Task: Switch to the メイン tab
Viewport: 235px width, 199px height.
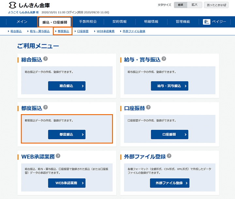Action: (22, 22)
